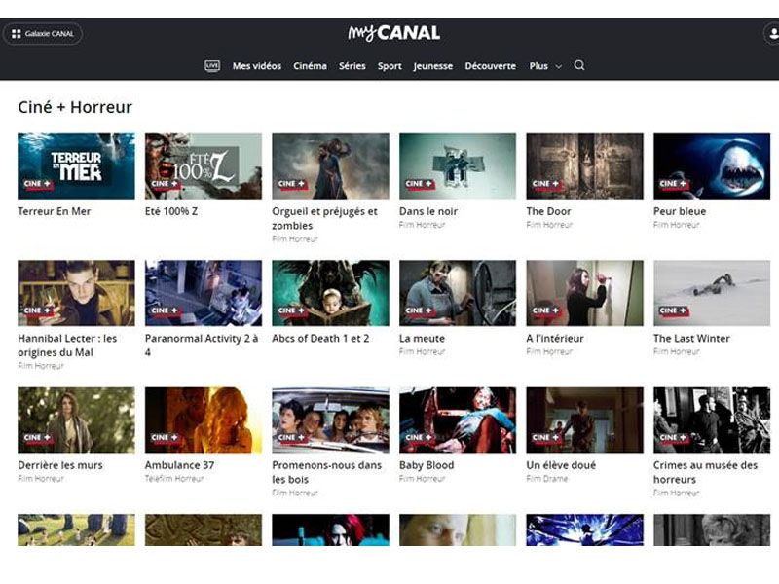Open the Découverte menu item
779x584 pixels.
pyautogui.click(x=491, y=66)
